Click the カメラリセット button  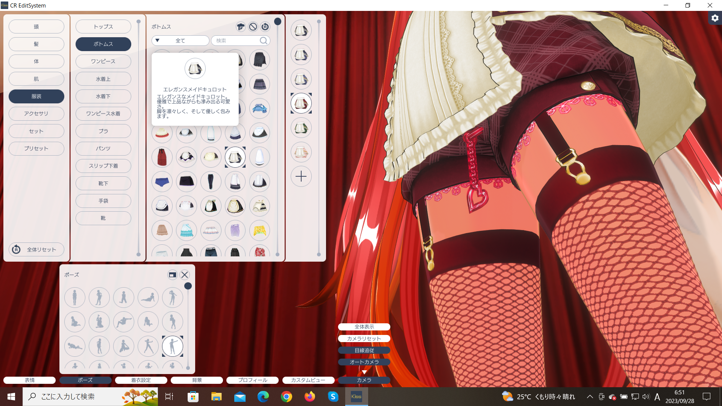coord(364,339)
